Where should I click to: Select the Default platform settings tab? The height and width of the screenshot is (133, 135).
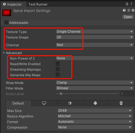pyautogui.click(x=18, y=103)
